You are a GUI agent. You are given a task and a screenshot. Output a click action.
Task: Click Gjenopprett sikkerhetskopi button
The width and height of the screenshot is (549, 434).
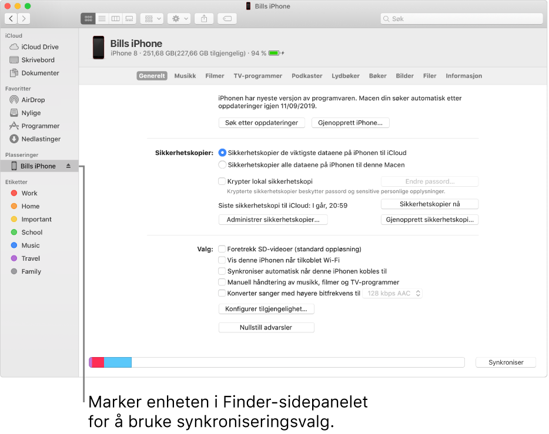tap(430, 220)
